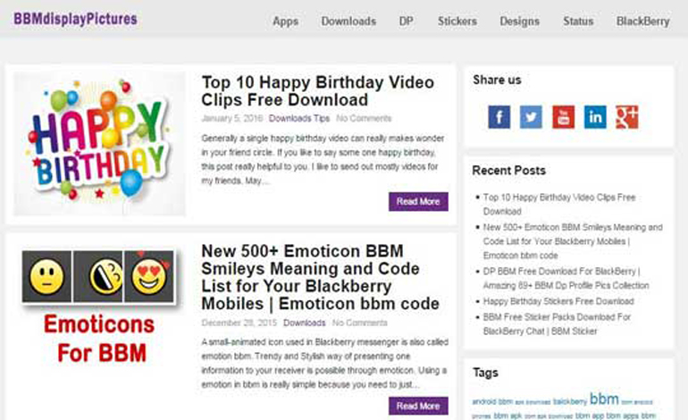Open the Top 10 Happy Birthday Video Clips post title
688x420 pixels.
pos(318,91)
